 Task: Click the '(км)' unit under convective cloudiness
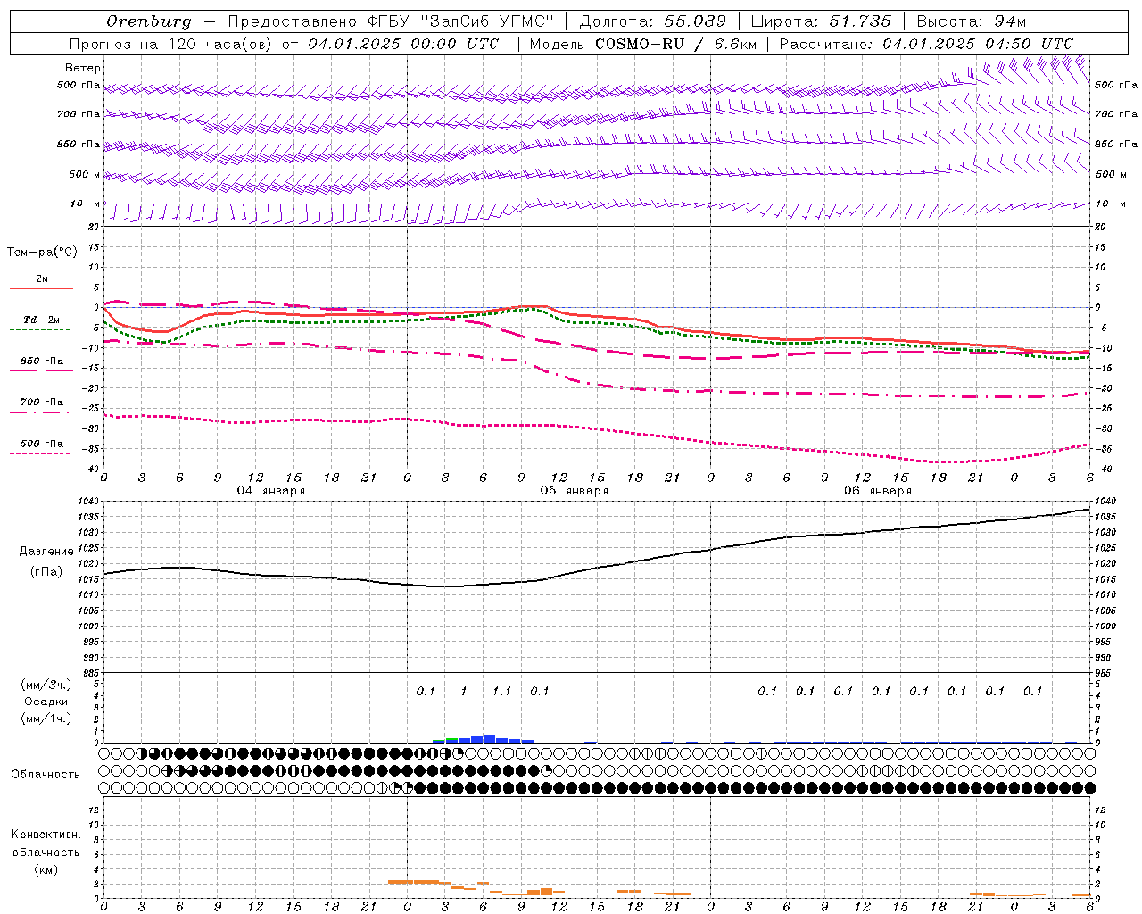[46, 869]
